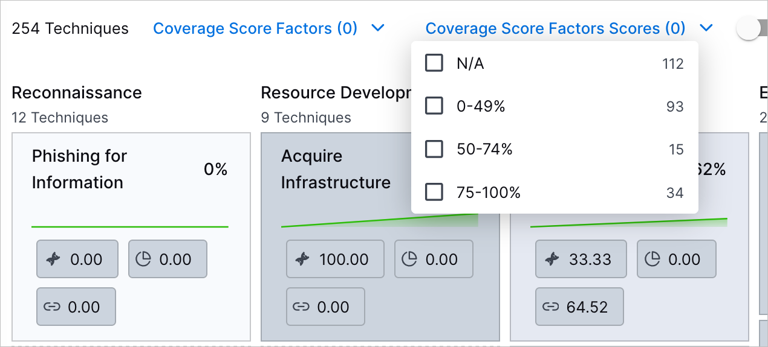
Task: Click the 100.00 pinwheel badge in Acquire Infrastructure
Action: [x=335, y=259]
